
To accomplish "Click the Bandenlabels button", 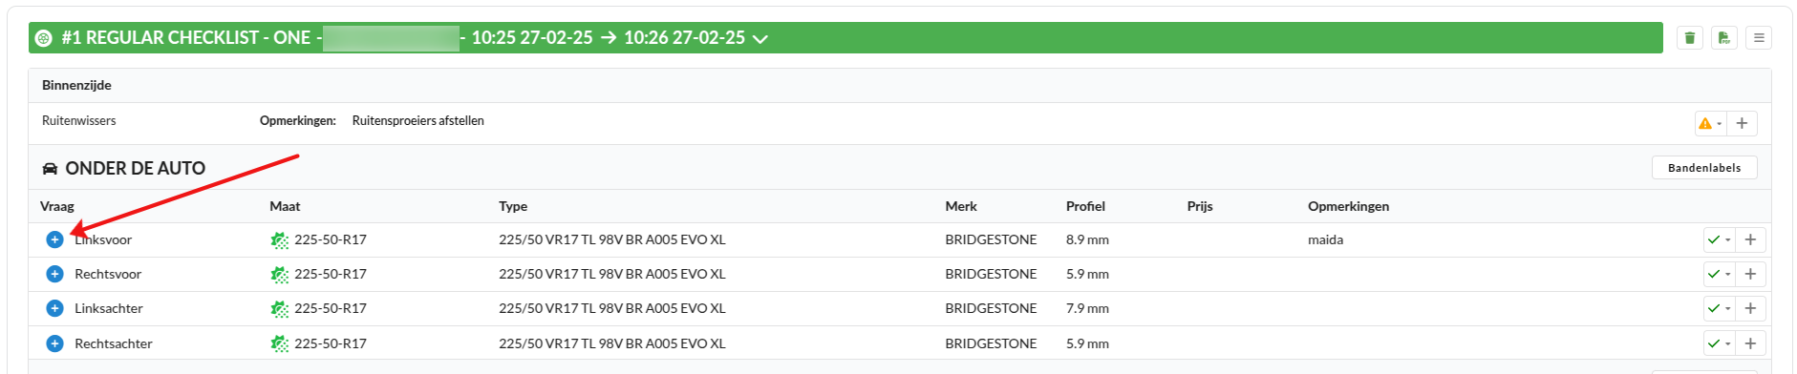I will tap(1704, 168).
